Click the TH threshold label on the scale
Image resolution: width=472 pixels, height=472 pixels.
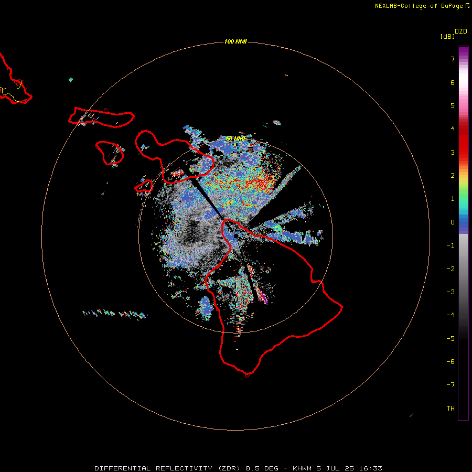[450, 409]
